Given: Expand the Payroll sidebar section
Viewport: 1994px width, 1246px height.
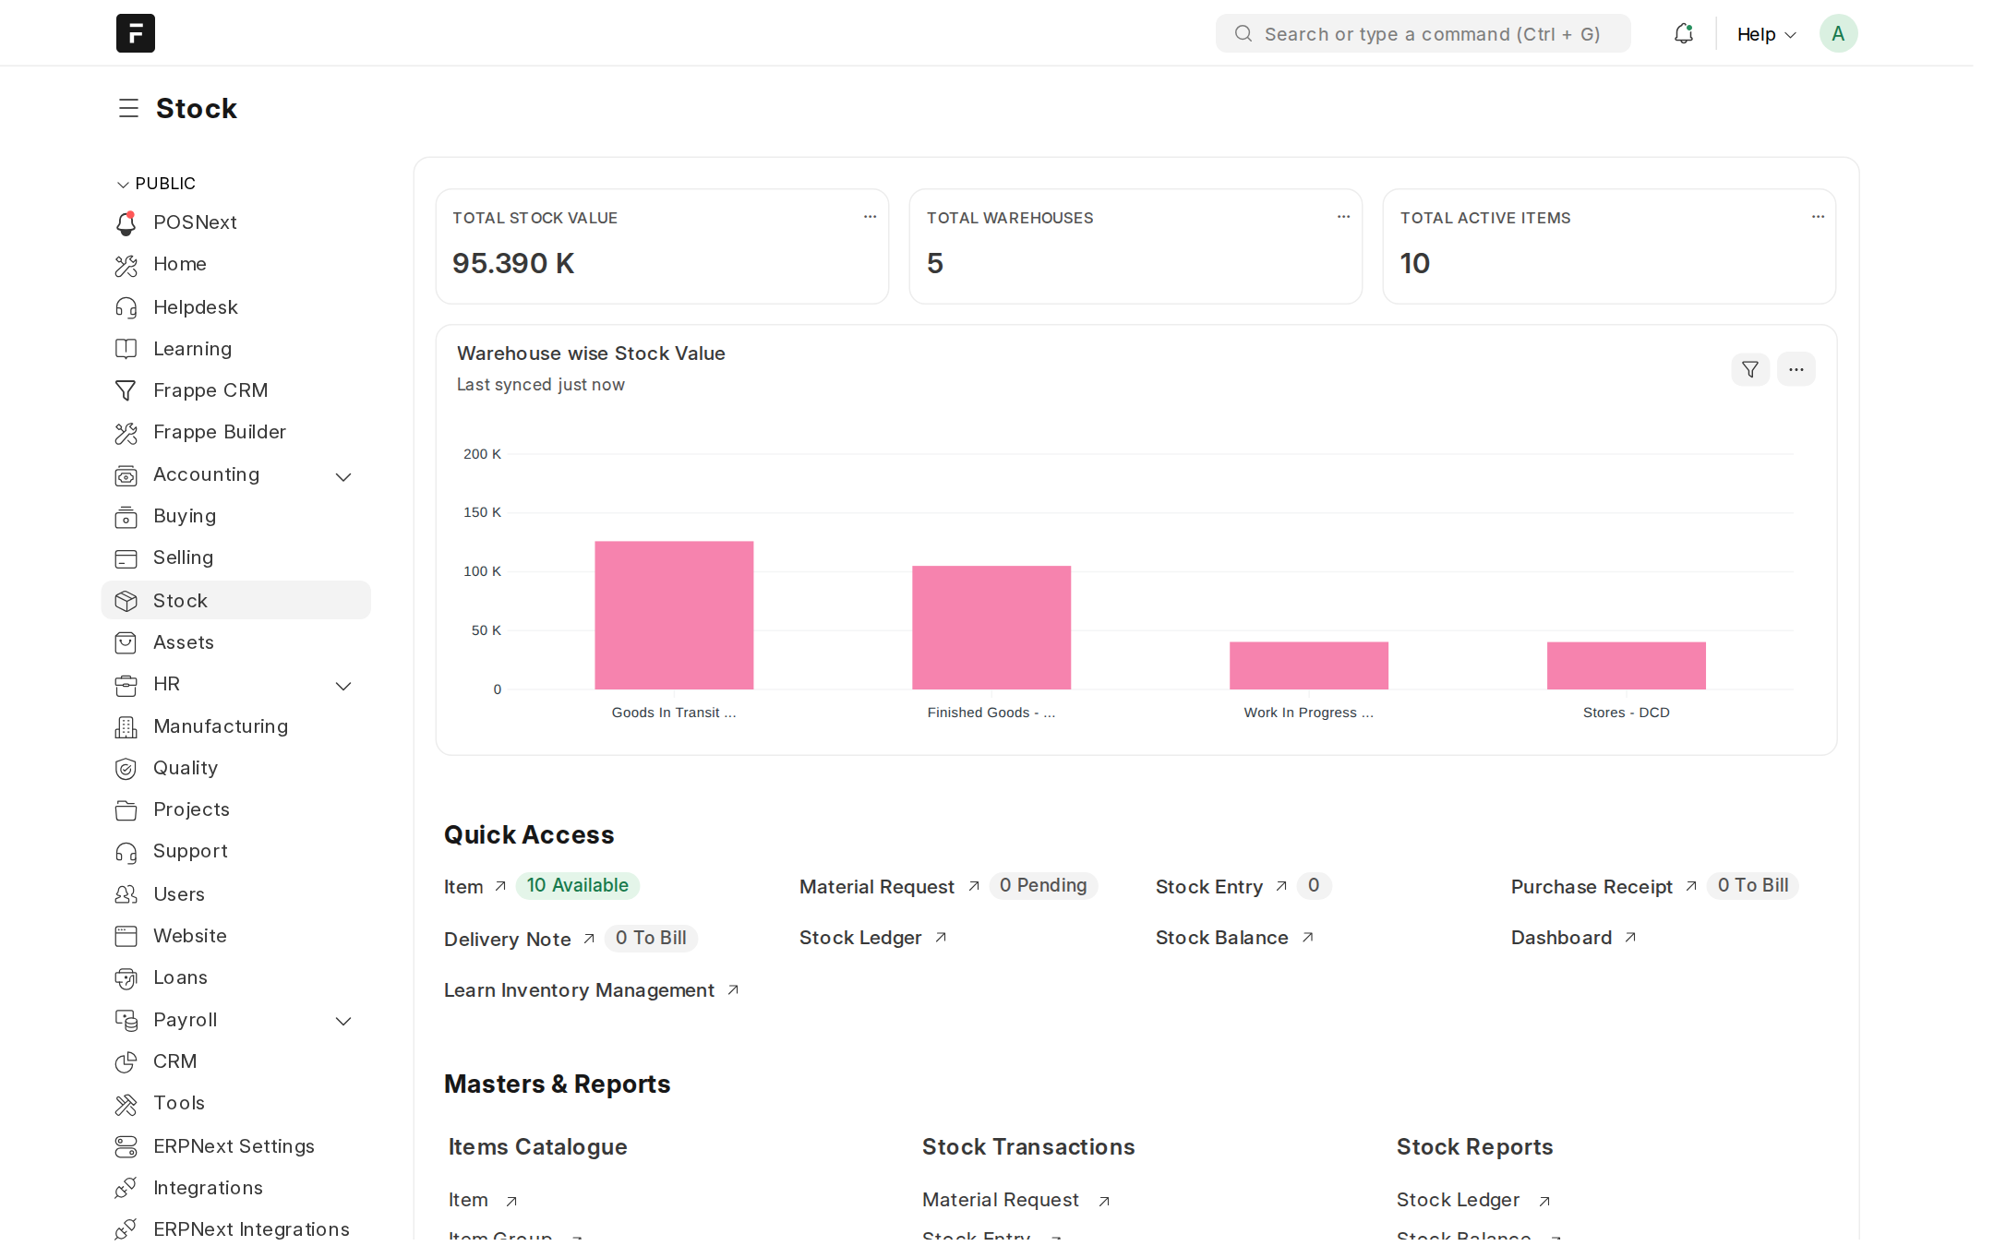Looking at the screenshot, I should [x=343, y=1021].
